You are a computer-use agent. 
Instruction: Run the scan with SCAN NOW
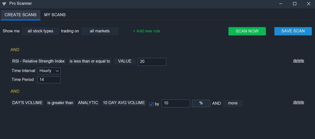[247, 31]
